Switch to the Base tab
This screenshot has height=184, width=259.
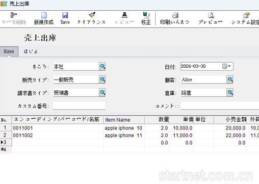(x=9, y=51)
